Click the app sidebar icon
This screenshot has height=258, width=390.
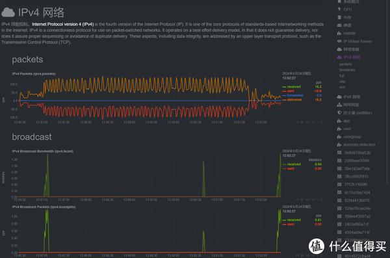coord(339,121)
